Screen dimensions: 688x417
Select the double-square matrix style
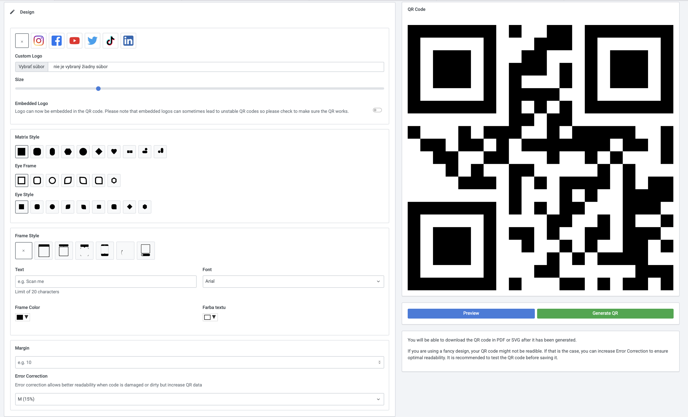[x=130, y=152]
